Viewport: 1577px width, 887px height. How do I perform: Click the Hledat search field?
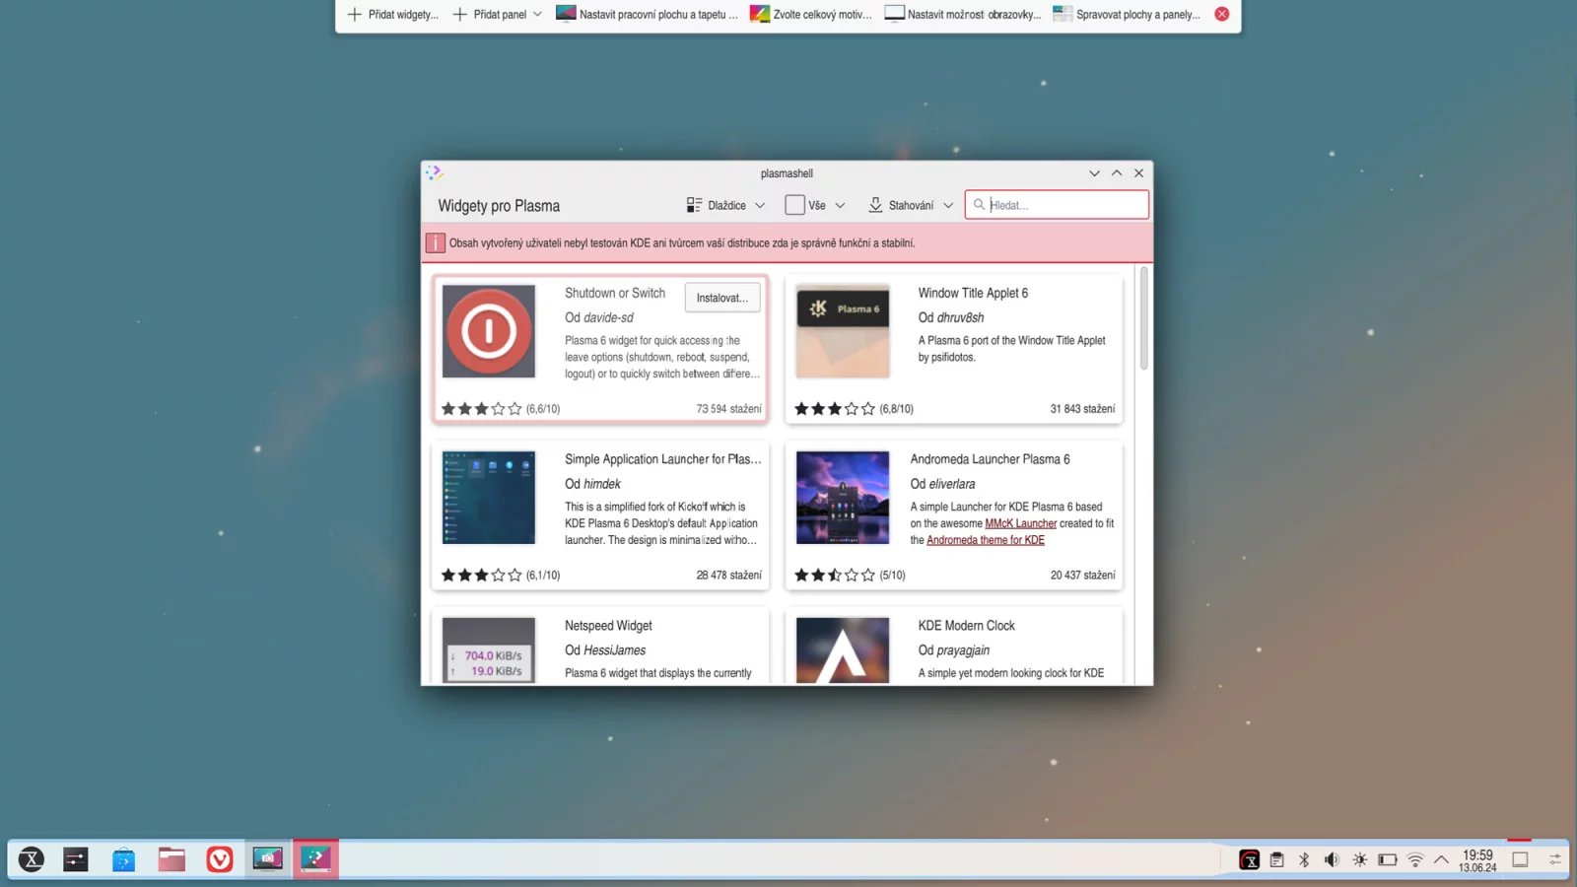point(1064,205)
